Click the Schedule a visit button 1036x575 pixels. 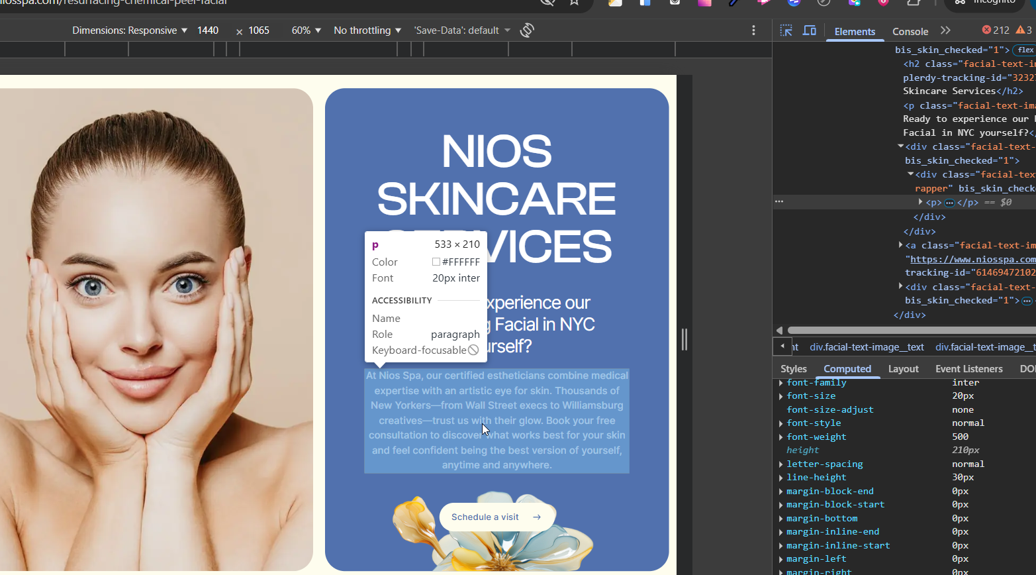click(496, 517)
